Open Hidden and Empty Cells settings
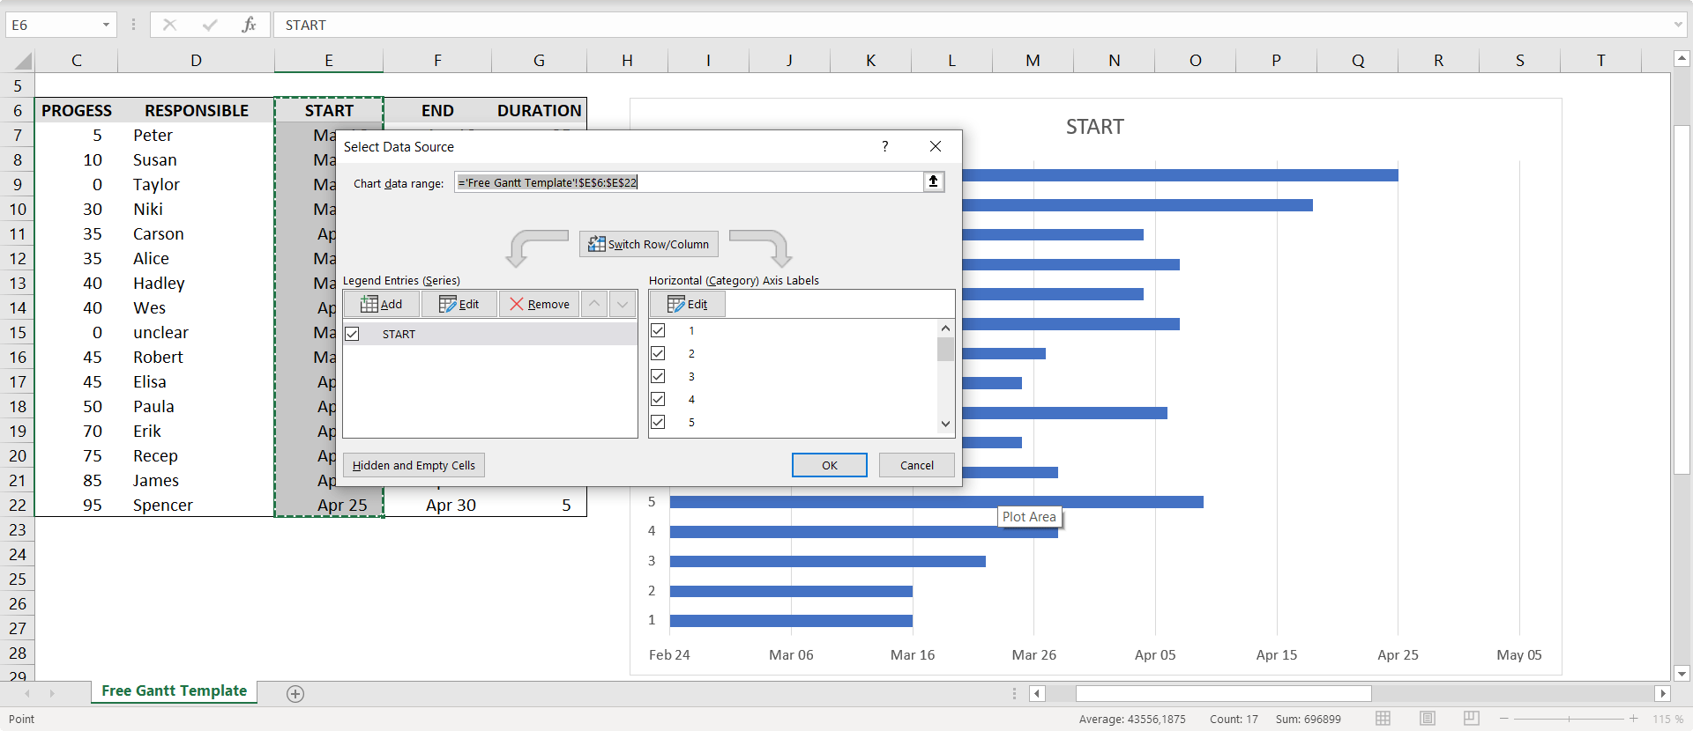This screenshot has height=731, width=1693. click(x=414, y=465)
